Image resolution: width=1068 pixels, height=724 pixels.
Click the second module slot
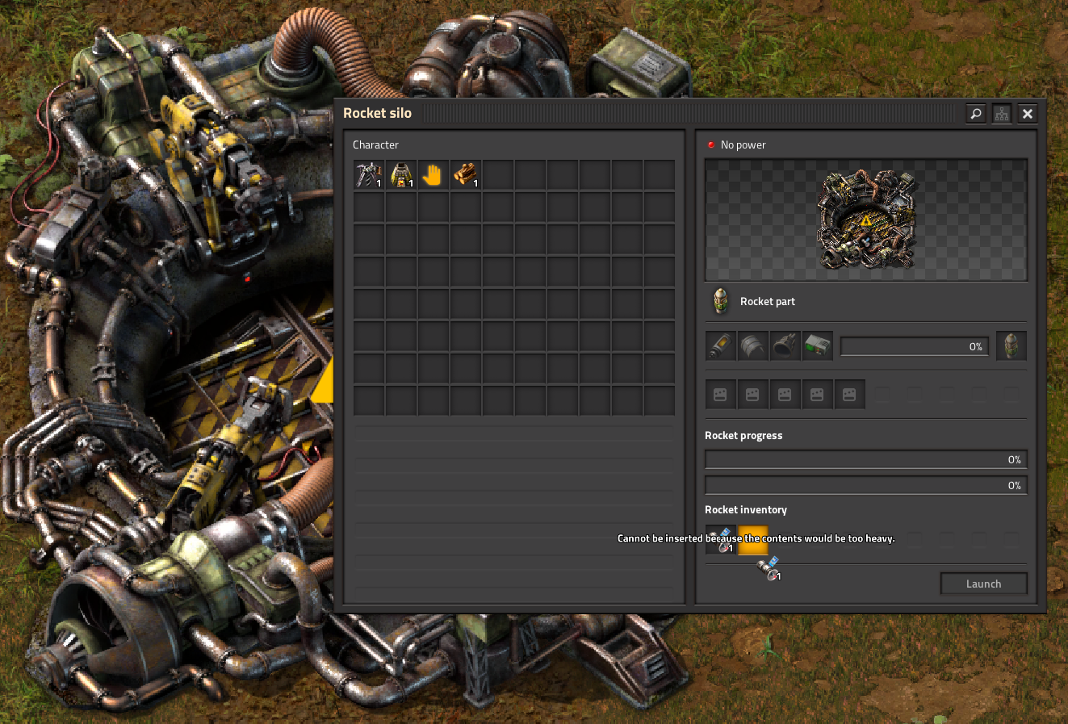753,395
